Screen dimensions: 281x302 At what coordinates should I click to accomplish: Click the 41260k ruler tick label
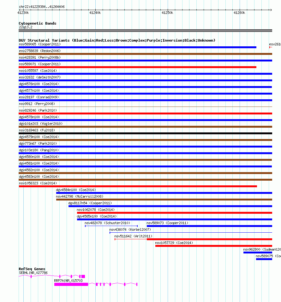point(239,13)
